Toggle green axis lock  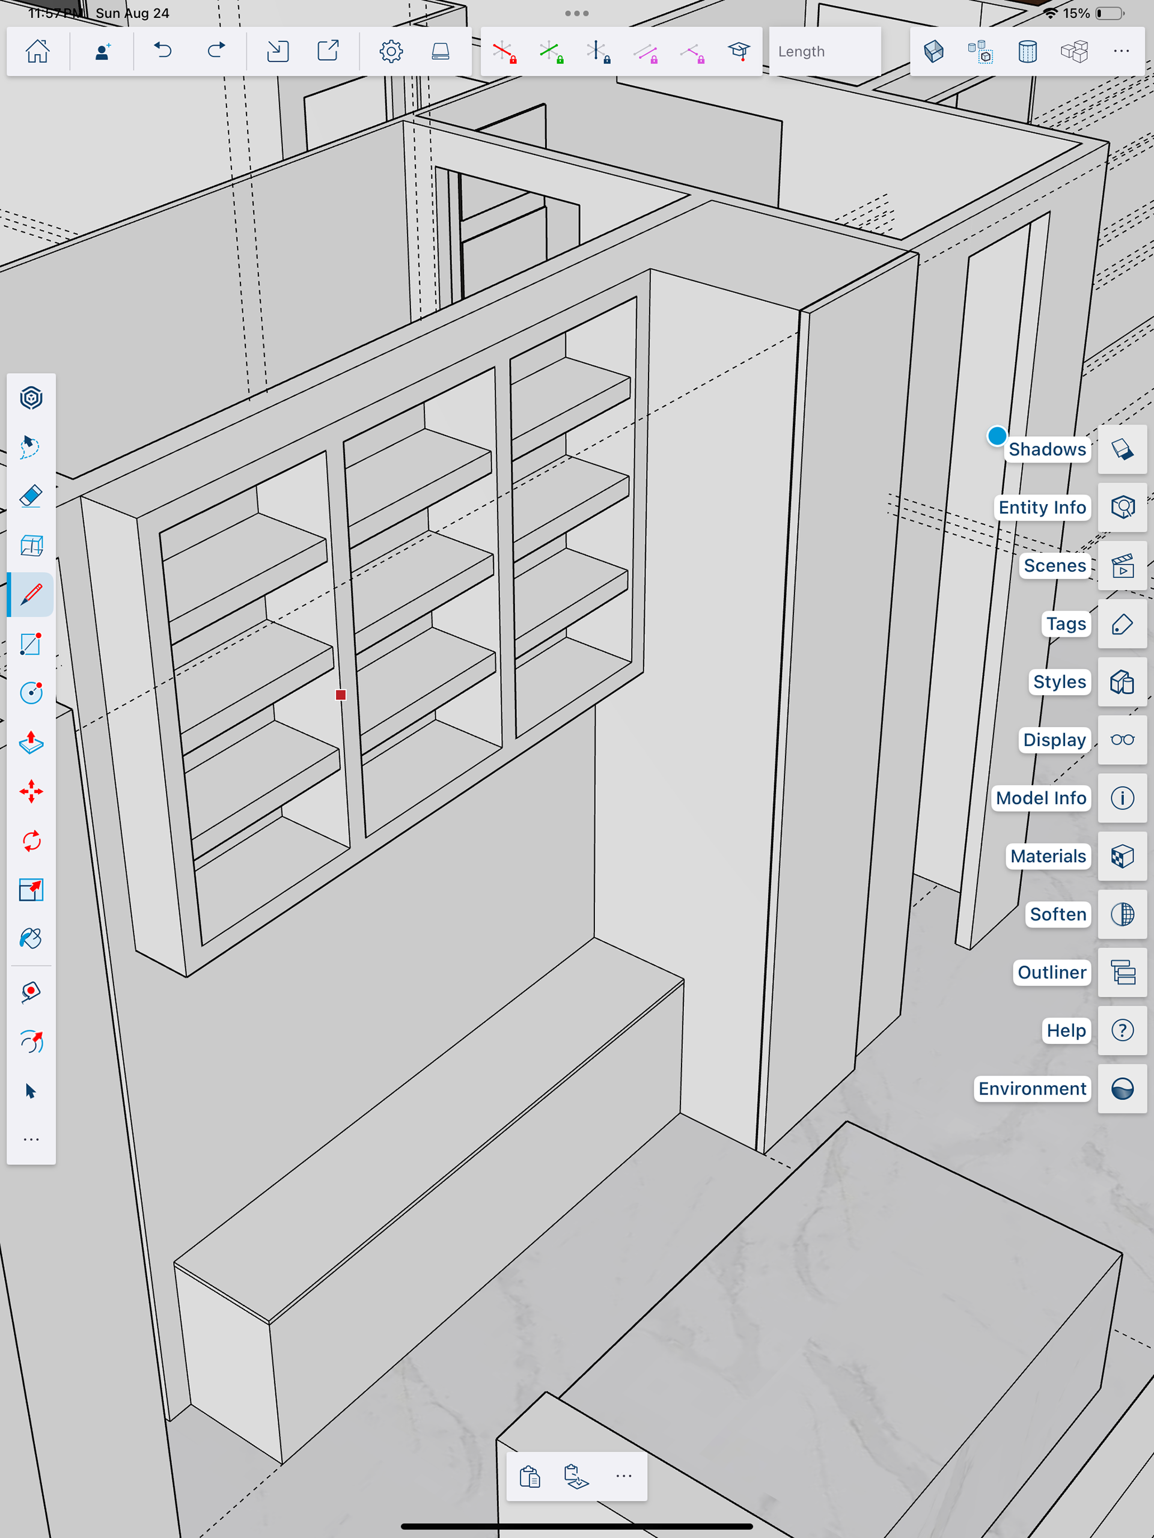click(x=550, y=52)
